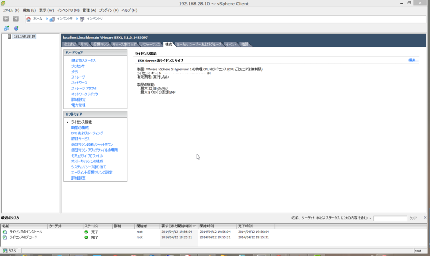Open the 編集 (E) menu
The width and height of the screenshot is (430, 256).
tap(29, 10)
